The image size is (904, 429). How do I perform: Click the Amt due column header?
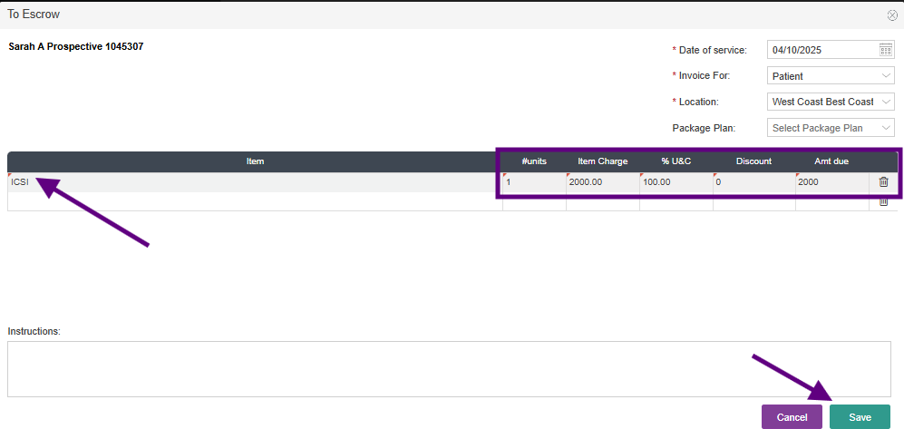831,161
